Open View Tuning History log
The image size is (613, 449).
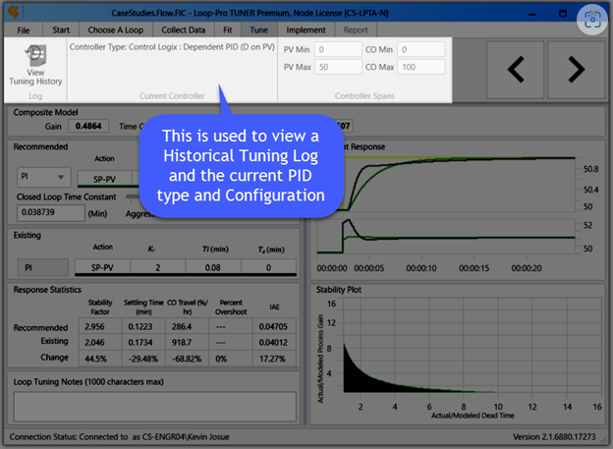[x=35, y=65]
